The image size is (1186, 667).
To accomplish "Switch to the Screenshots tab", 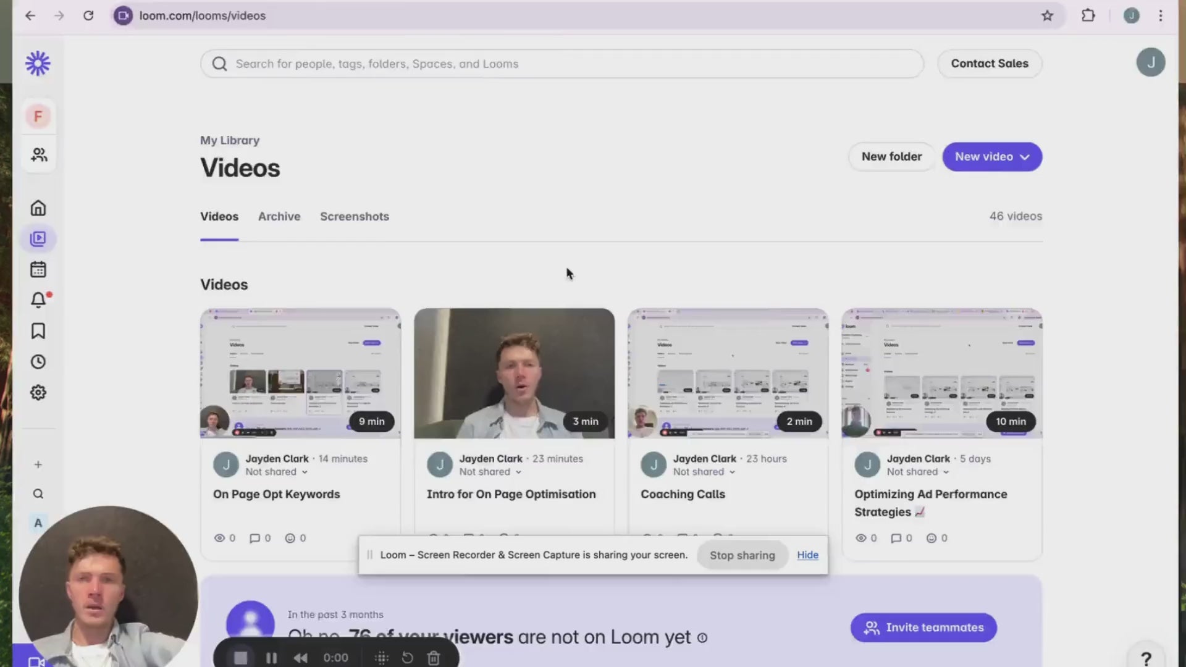I will [x=355, y=217].
